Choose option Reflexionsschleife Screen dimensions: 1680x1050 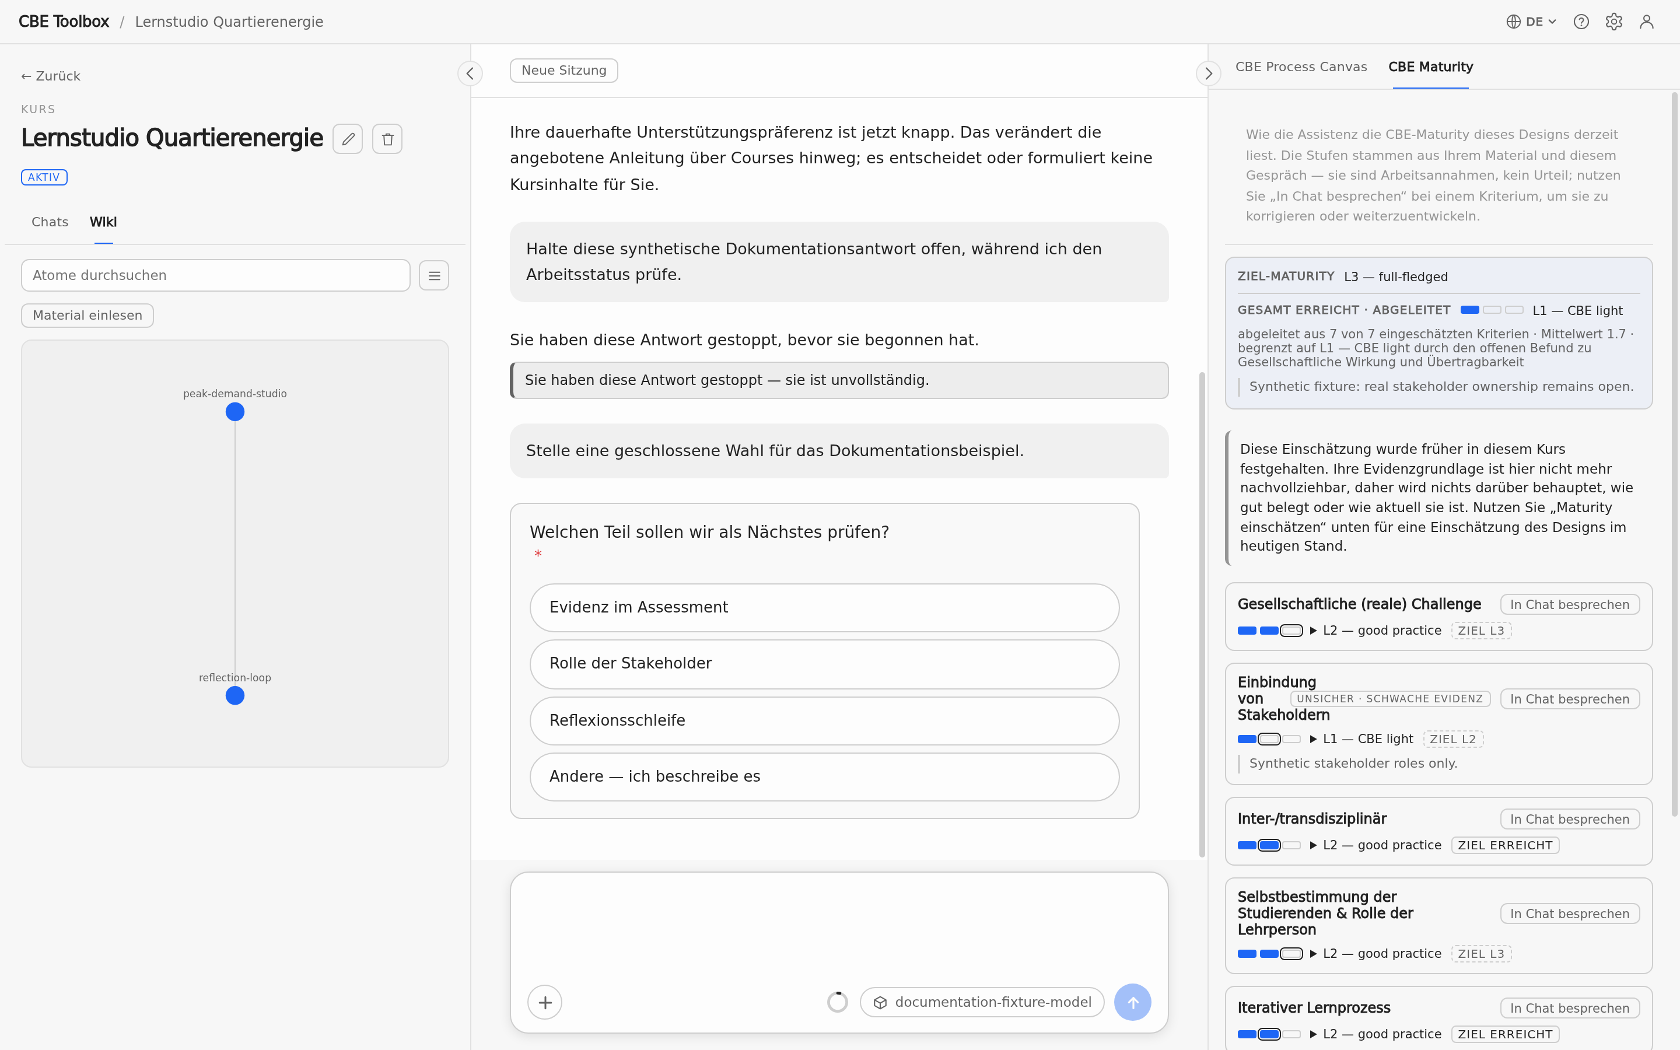click(824, 721)
